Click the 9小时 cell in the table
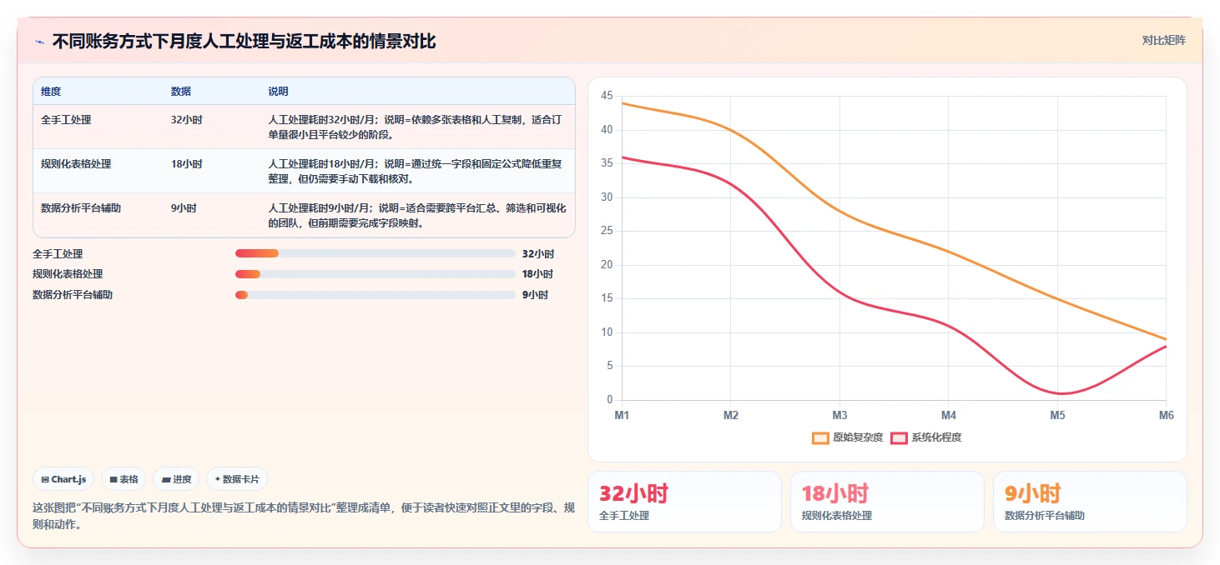This screenshot has width=1220, height=565. 184,207
